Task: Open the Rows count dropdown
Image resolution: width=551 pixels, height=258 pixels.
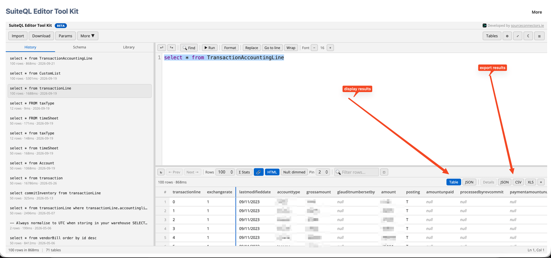Action: coord(226,172)
